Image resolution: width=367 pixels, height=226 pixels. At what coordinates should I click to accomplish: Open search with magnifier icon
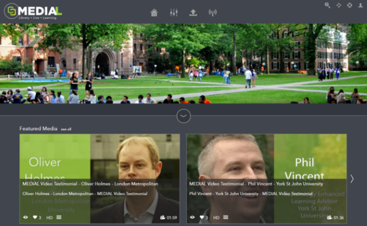tap(327, 5)
